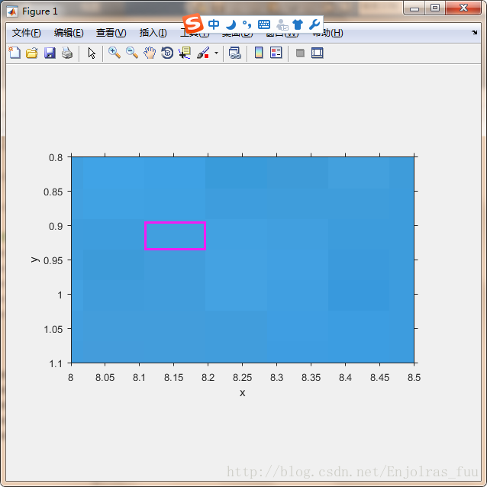Select the Edit Plot arrow tool
487x487 pixels.
pos(92,53)
